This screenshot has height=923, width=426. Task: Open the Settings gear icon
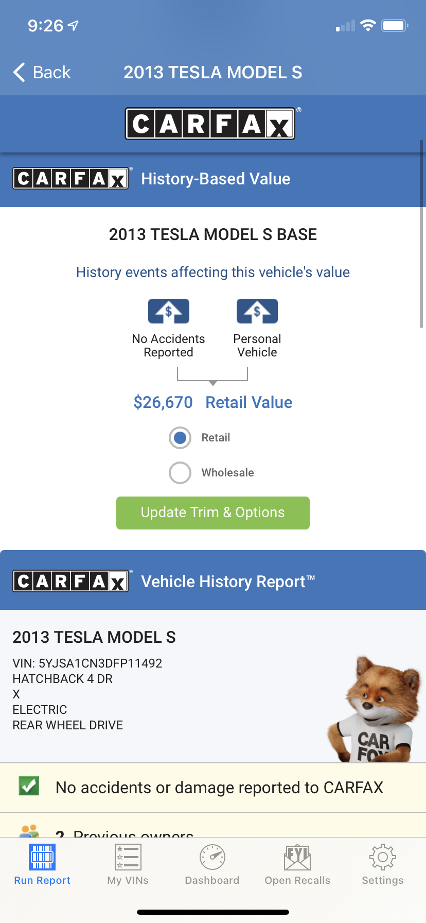point(382,857)
